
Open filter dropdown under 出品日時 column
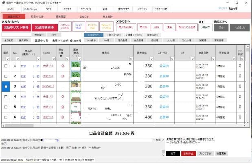(213, 59)
